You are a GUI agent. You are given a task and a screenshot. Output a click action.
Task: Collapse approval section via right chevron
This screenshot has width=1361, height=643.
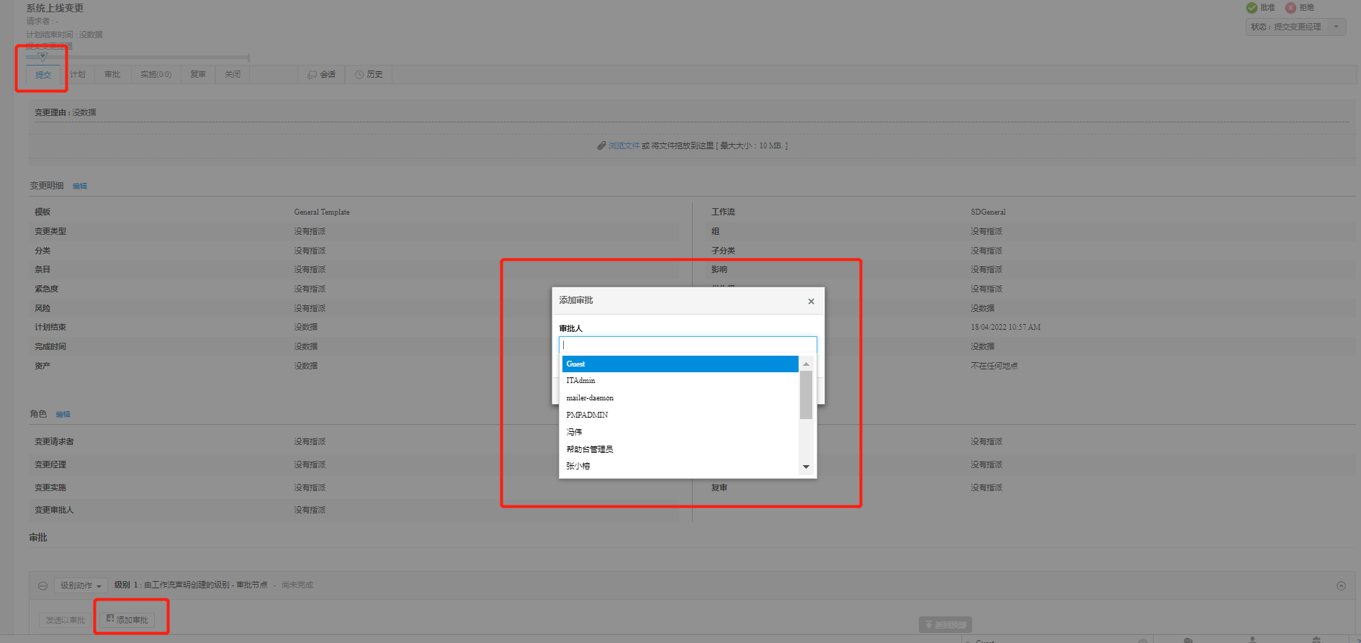coord(1341,586)
